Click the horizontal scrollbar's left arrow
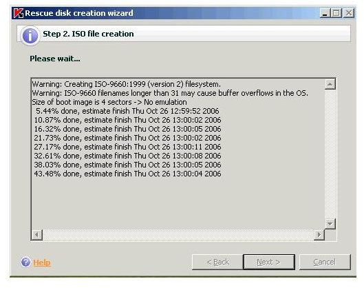The width and height of the screenshot is (364, 288). pos(36,235)
